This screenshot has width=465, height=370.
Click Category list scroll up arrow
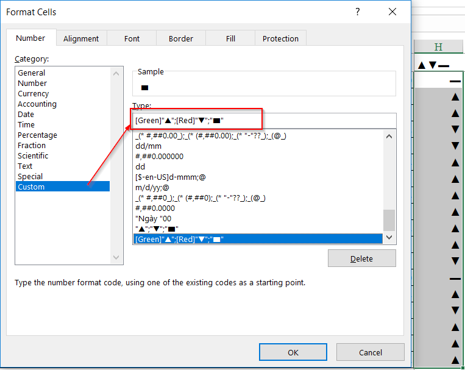(116, 73)
